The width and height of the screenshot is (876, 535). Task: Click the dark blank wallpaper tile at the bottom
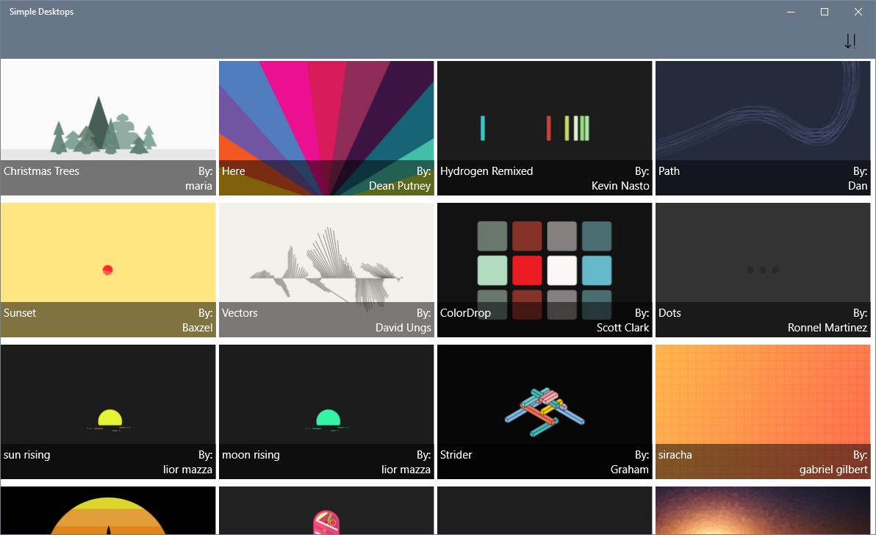tap(544, 511)
